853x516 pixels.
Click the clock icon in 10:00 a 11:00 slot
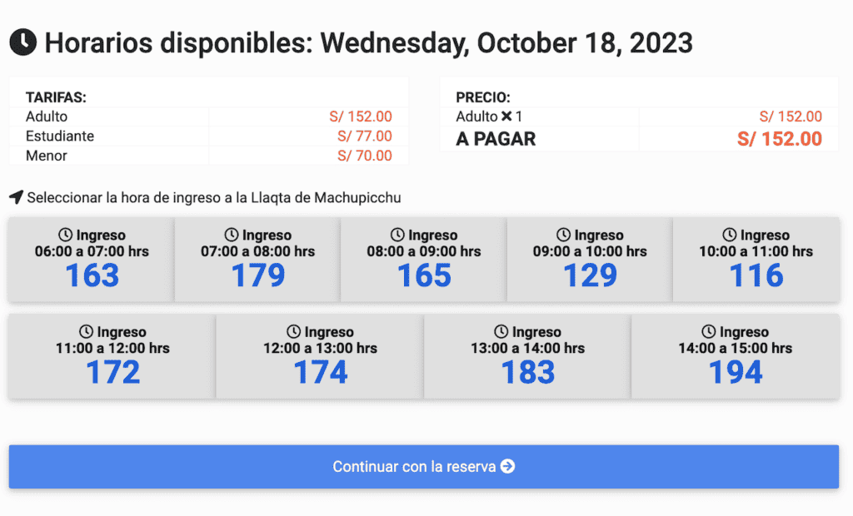[x=730, y=235]
